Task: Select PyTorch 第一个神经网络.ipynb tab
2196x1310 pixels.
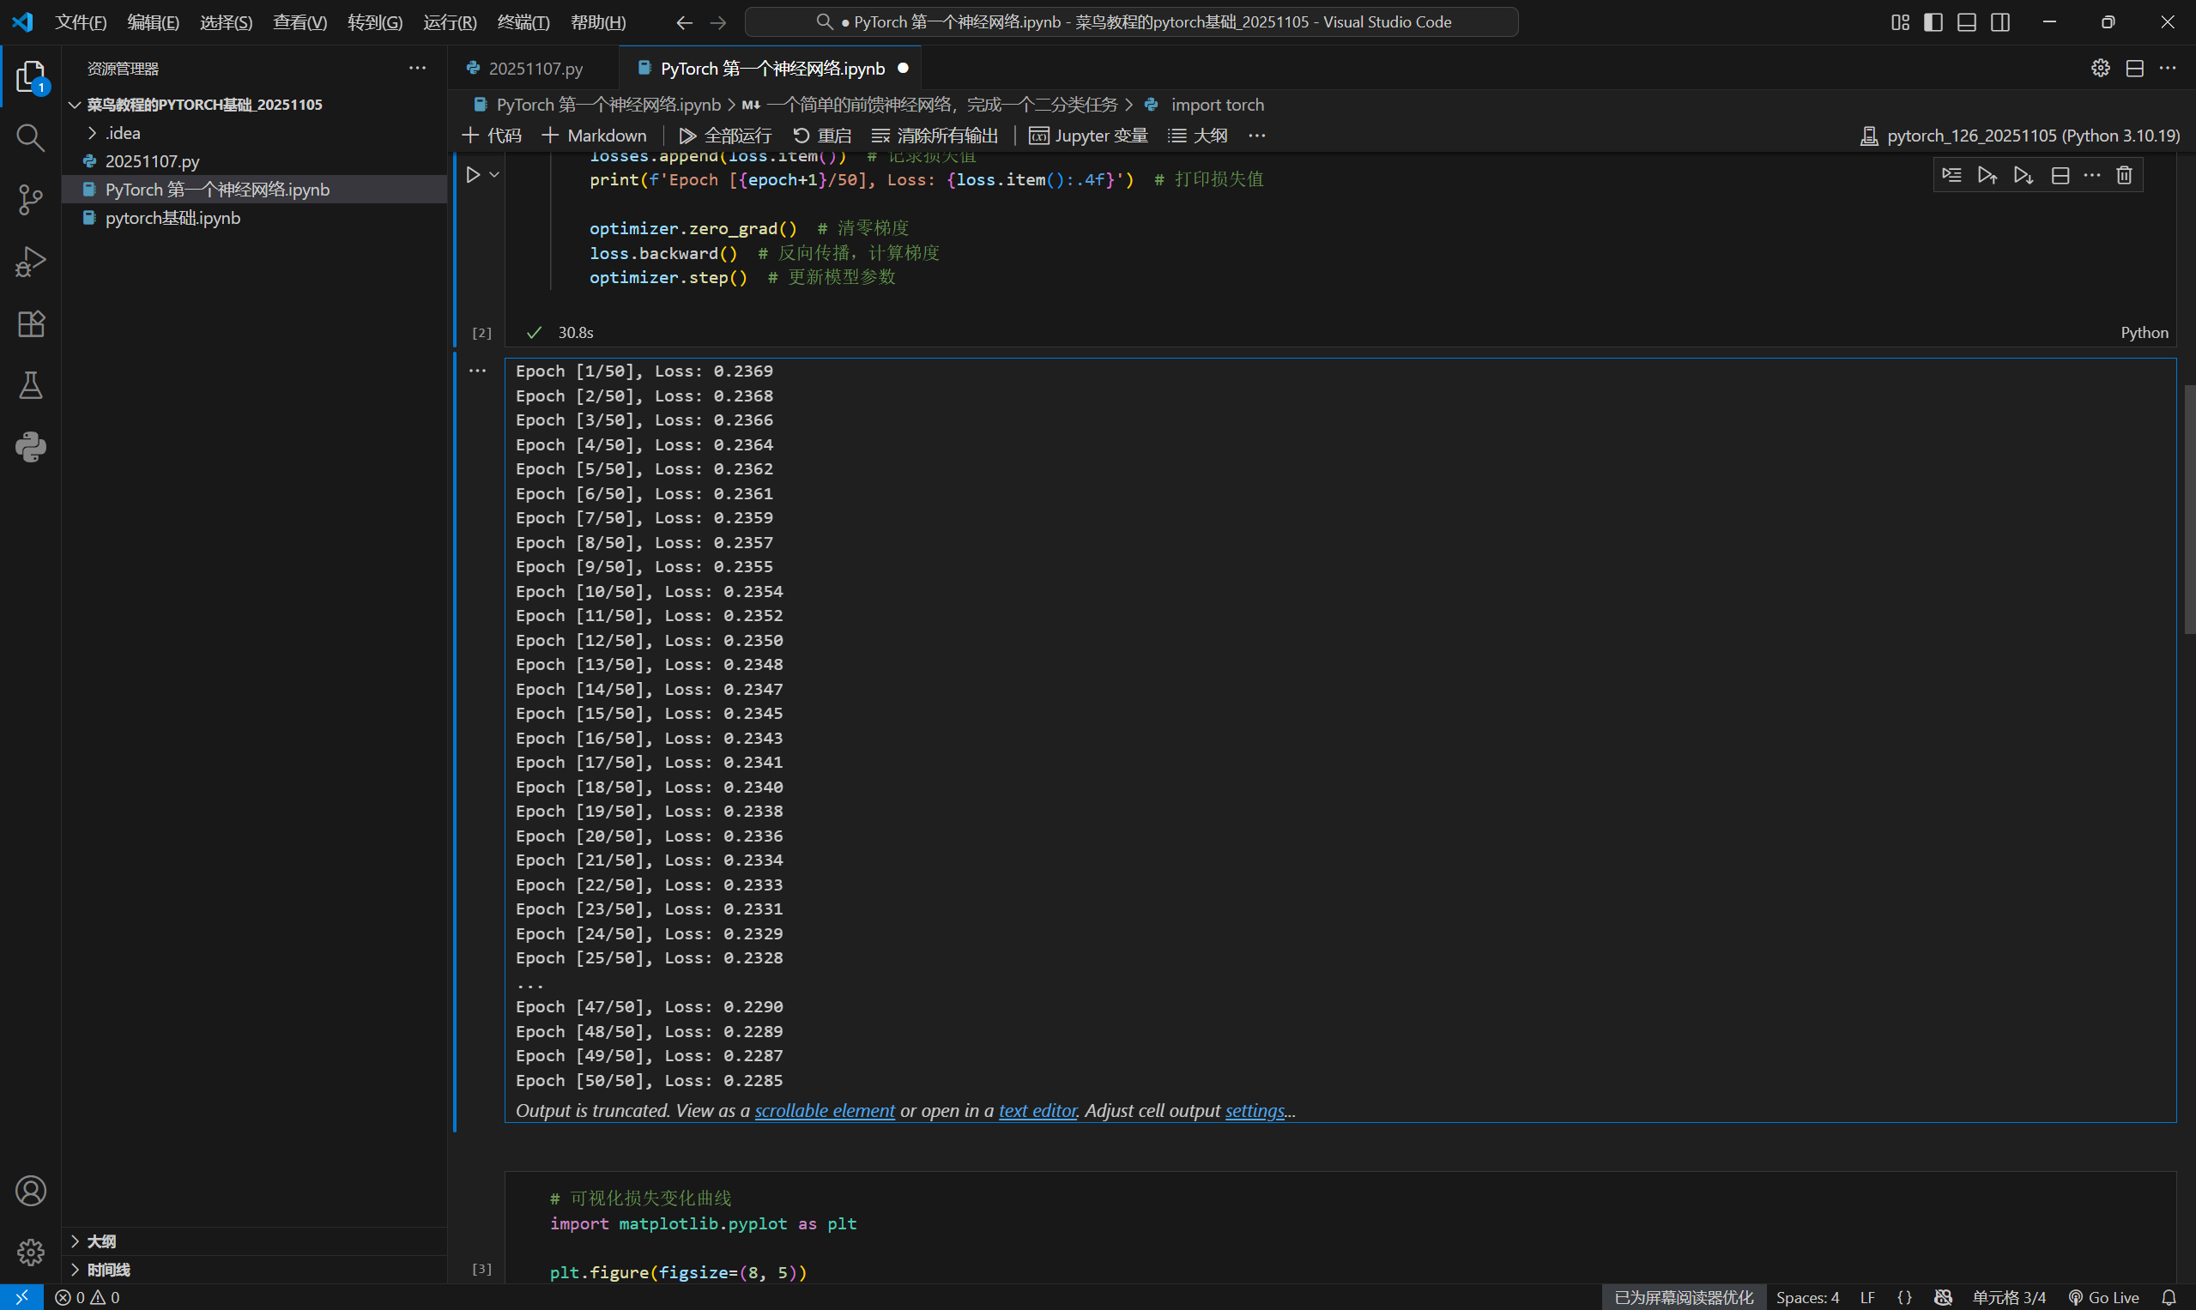Action: (771, 68)
